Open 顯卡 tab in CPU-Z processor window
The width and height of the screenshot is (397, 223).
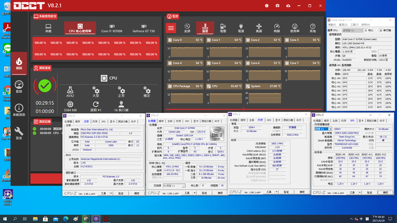click(x=196, y=121)
